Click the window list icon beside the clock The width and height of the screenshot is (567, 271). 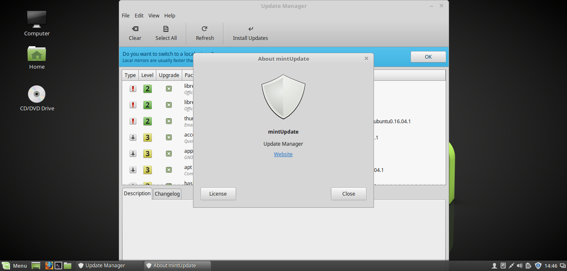pyautogui.click(x=562, y=266)
